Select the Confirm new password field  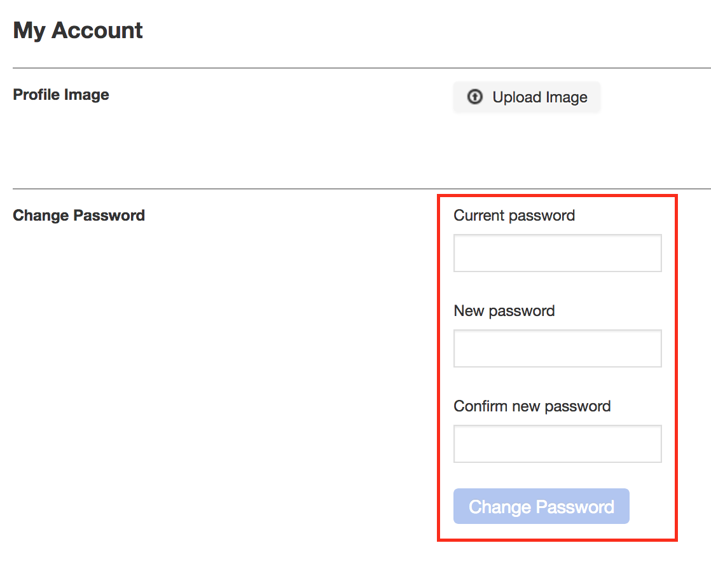[557, 444]
